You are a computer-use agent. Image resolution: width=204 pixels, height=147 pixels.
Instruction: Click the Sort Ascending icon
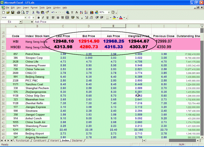click(x=81, y=12)
